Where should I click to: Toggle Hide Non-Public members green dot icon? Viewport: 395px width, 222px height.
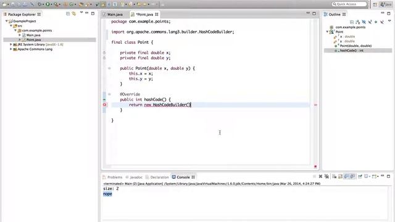[x=376, y=22]
